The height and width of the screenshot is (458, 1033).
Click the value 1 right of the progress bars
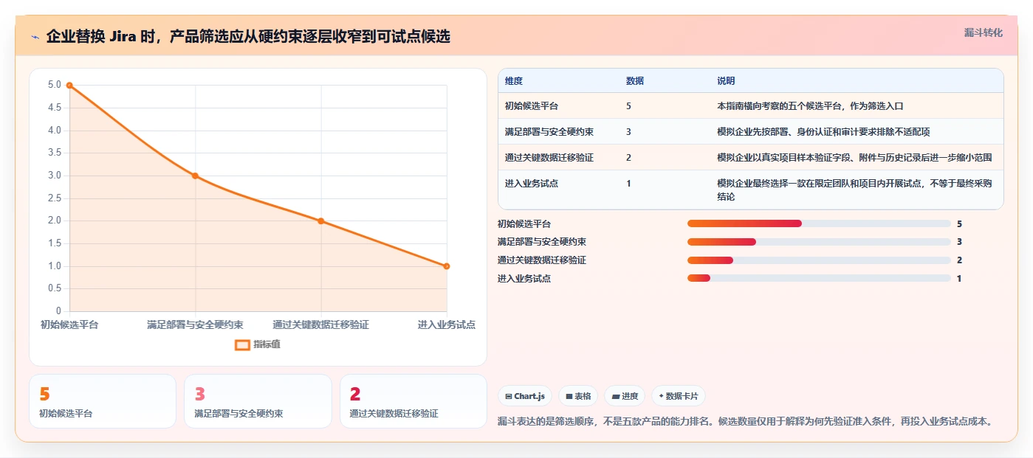(x=959, y=278)
